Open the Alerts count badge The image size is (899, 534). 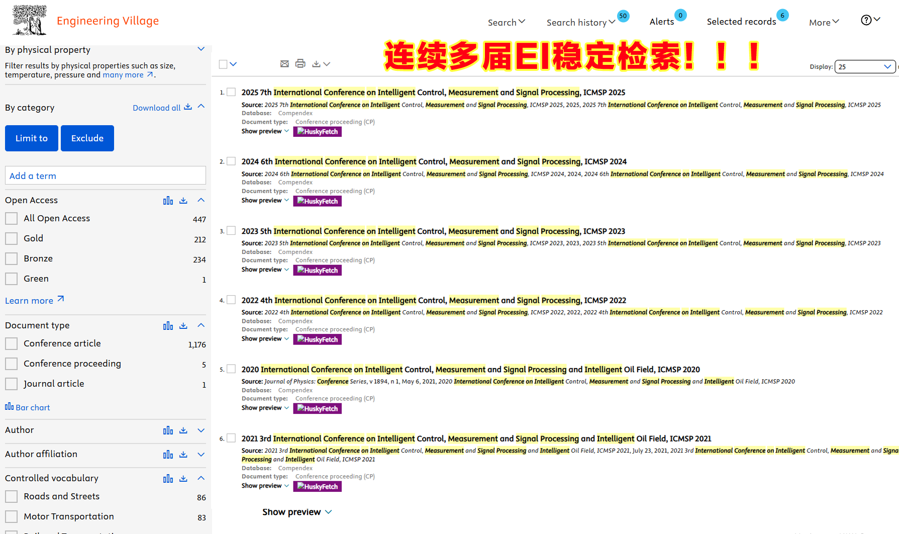click(680, 15)
